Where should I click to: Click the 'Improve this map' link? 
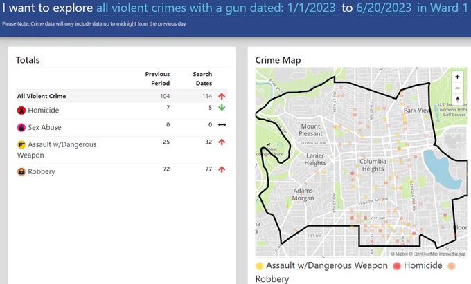click(452, 254)
